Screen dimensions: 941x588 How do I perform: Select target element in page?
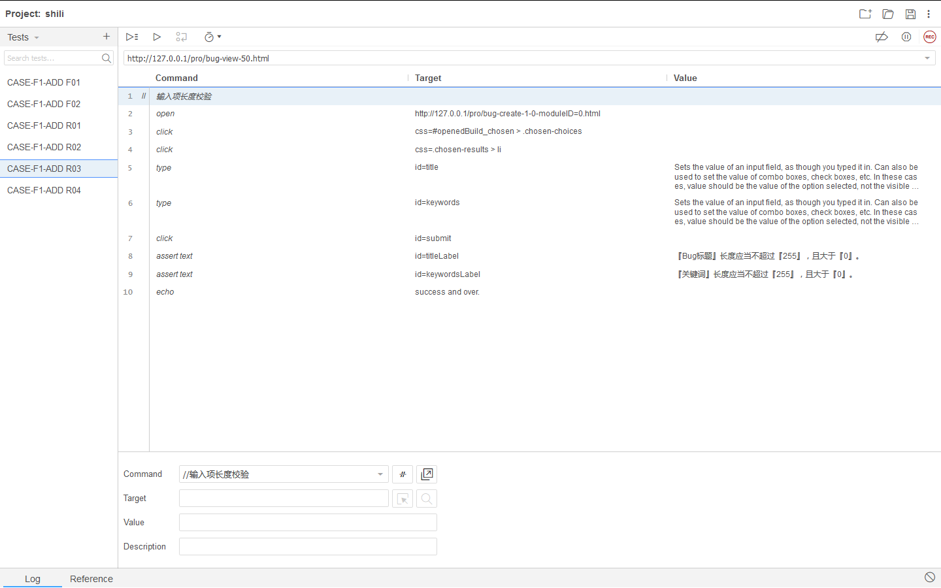(403, 498)
